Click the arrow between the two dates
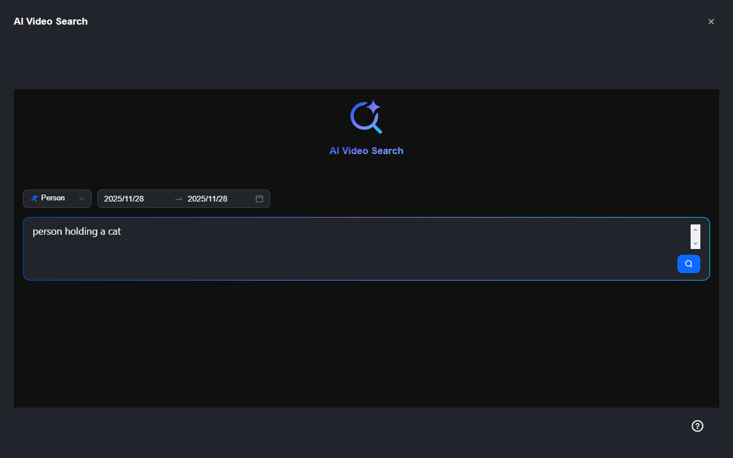Screen dimensions: 733x458 (x=178, y=199)
